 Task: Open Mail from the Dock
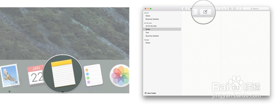(x=10, y=75)
